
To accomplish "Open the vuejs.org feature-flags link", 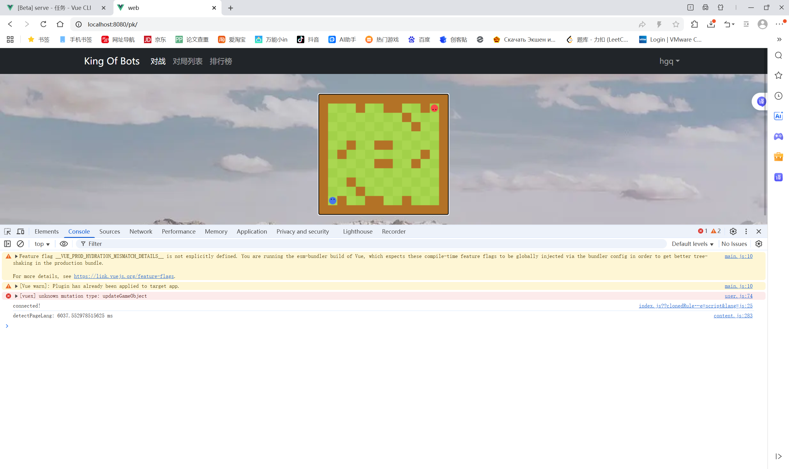I will click(x=124, y=276).
